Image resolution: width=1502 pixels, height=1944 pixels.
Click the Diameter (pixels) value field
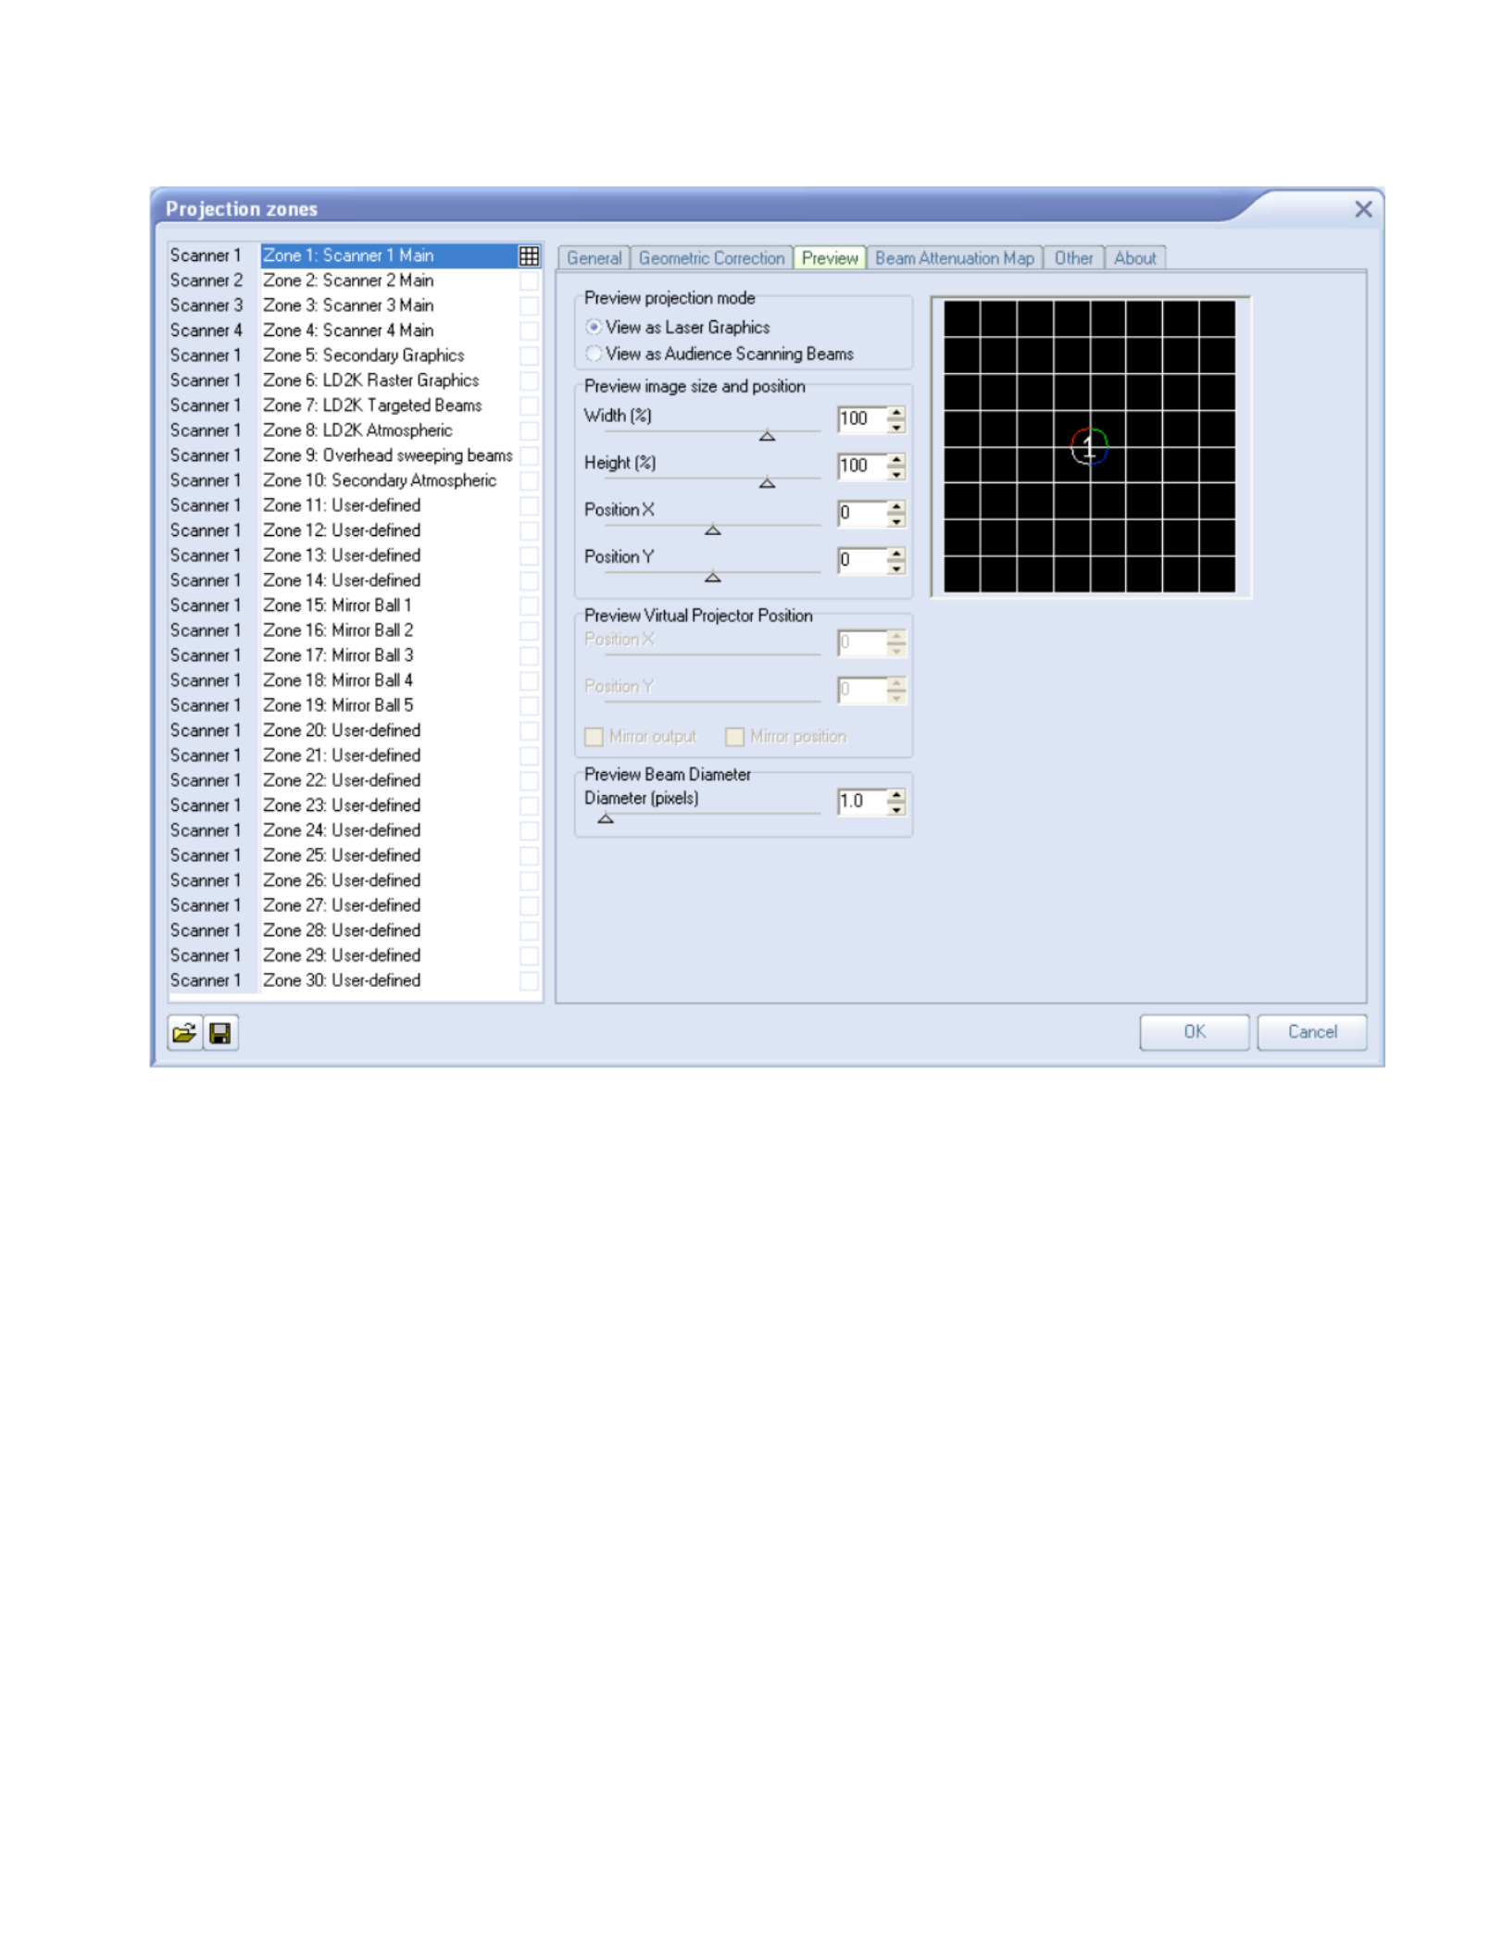click(862, 802)
